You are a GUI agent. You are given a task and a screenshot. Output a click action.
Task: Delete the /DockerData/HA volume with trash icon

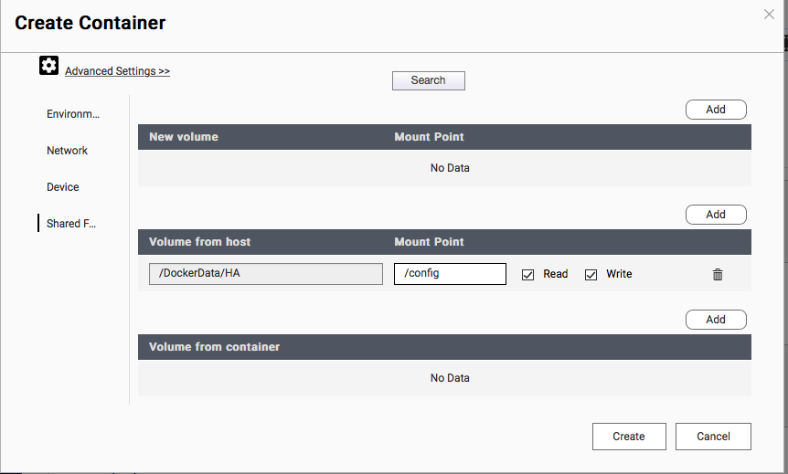click(718, 274)
